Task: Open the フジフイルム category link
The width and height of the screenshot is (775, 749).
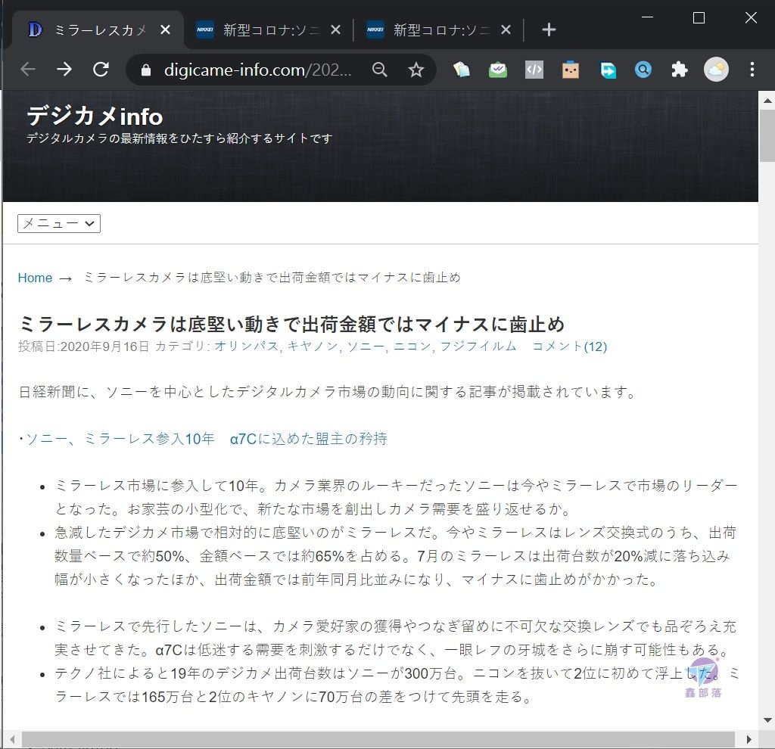Action: tap(478, 347)
